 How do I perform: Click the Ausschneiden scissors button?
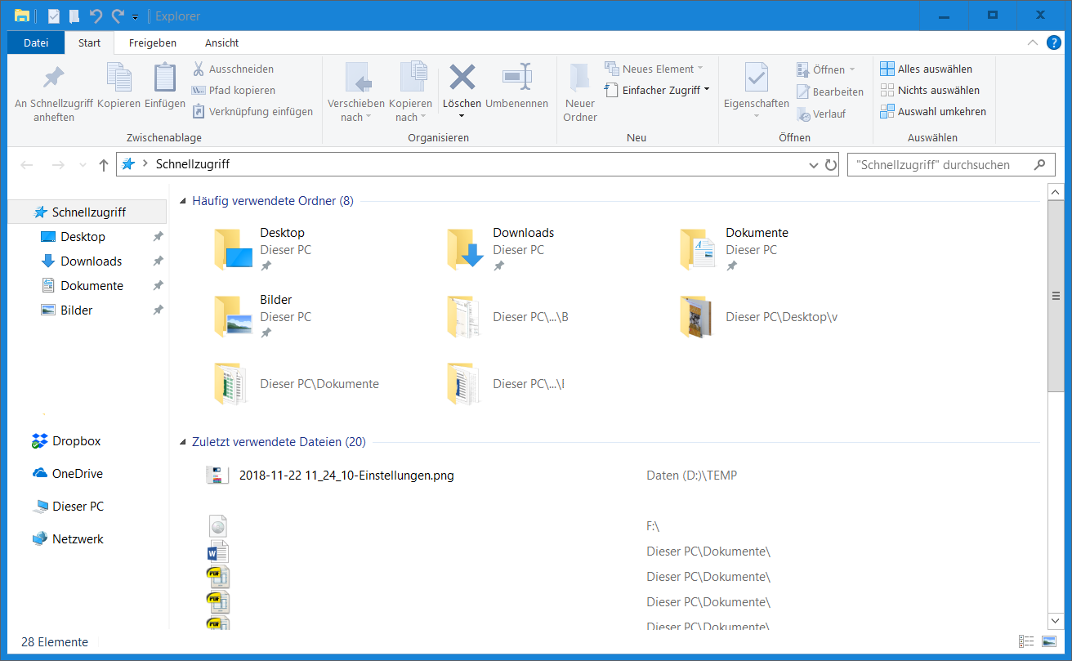click(x=234, y=69)
